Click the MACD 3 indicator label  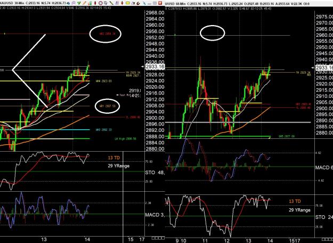coord(155,215)
